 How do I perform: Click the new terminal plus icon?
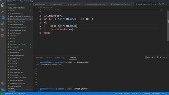pos(152,58)
